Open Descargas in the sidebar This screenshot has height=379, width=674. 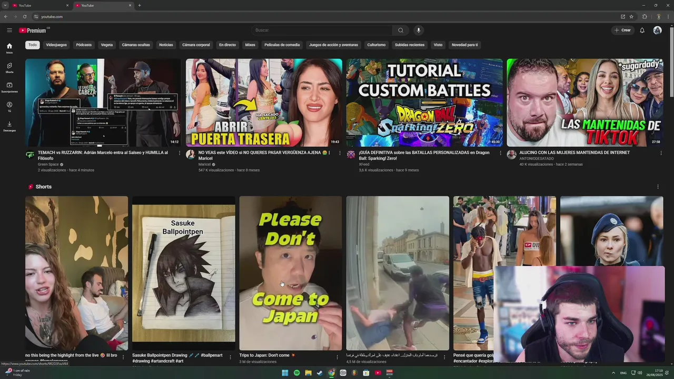[x=9, y=126]
